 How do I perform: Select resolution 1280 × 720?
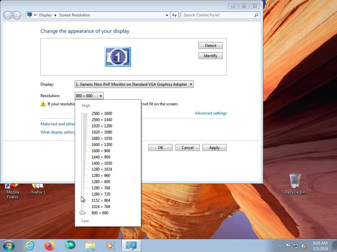pos(101,194)
